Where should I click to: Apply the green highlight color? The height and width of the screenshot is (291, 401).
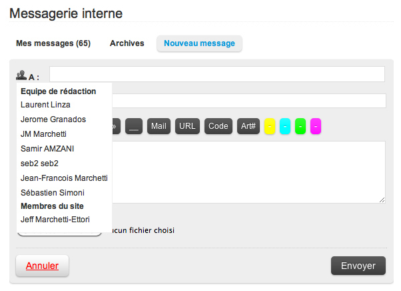(x=300, y=126)
